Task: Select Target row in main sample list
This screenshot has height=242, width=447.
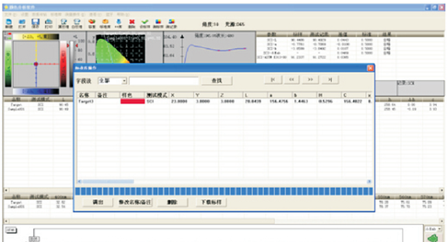Action: click(x=38, y=105)
